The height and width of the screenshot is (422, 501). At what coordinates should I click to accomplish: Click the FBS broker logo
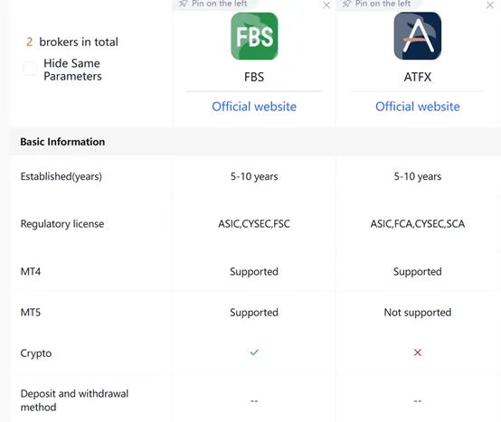coord(254,36)
